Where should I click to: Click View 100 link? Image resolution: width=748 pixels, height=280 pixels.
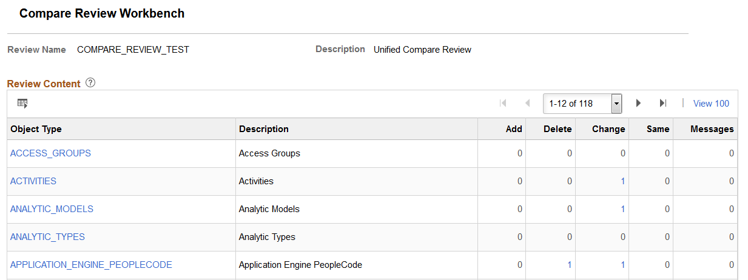coord(711,104)
